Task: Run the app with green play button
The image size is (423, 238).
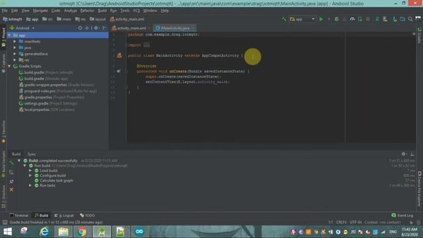Action: coord(321,19)
